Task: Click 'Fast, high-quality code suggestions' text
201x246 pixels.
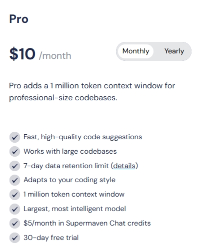Action: (x=82, y=137)
